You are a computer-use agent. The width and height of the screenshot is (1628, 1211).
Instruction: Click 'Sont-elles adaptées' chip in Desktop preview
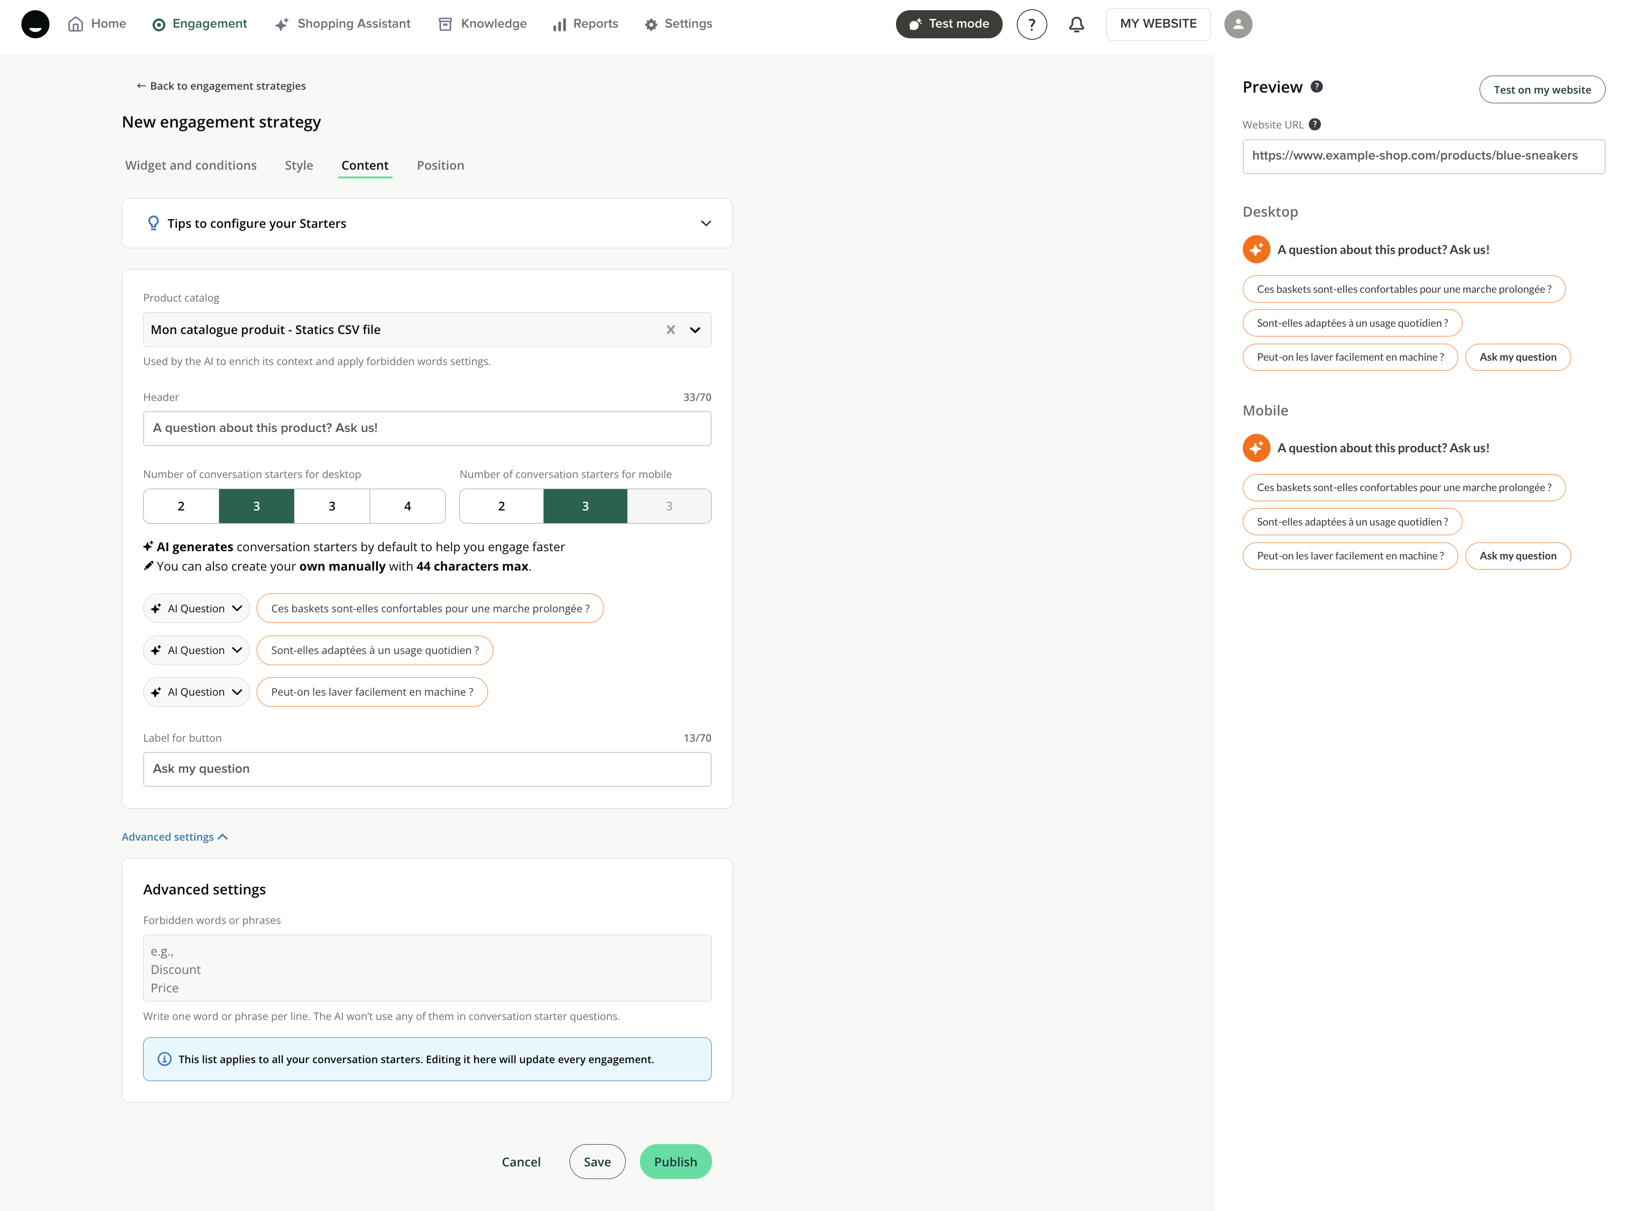click(1352, 323)
